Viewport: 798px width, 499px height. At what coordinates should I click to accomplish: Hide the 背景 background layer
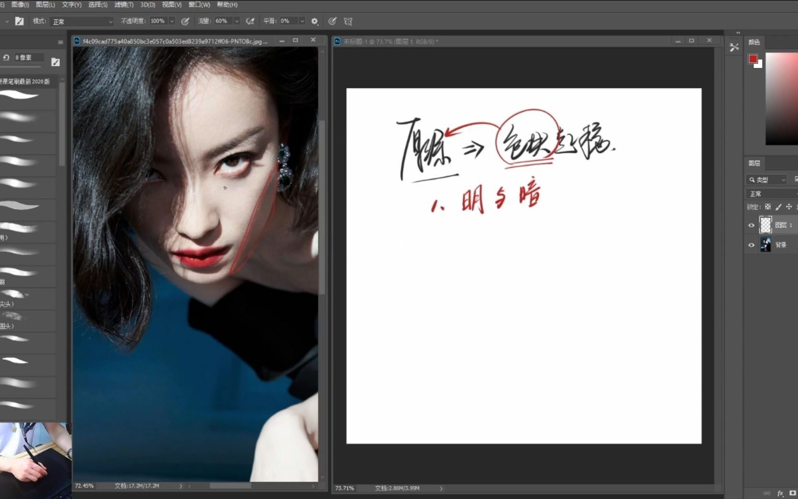point(751,245)
